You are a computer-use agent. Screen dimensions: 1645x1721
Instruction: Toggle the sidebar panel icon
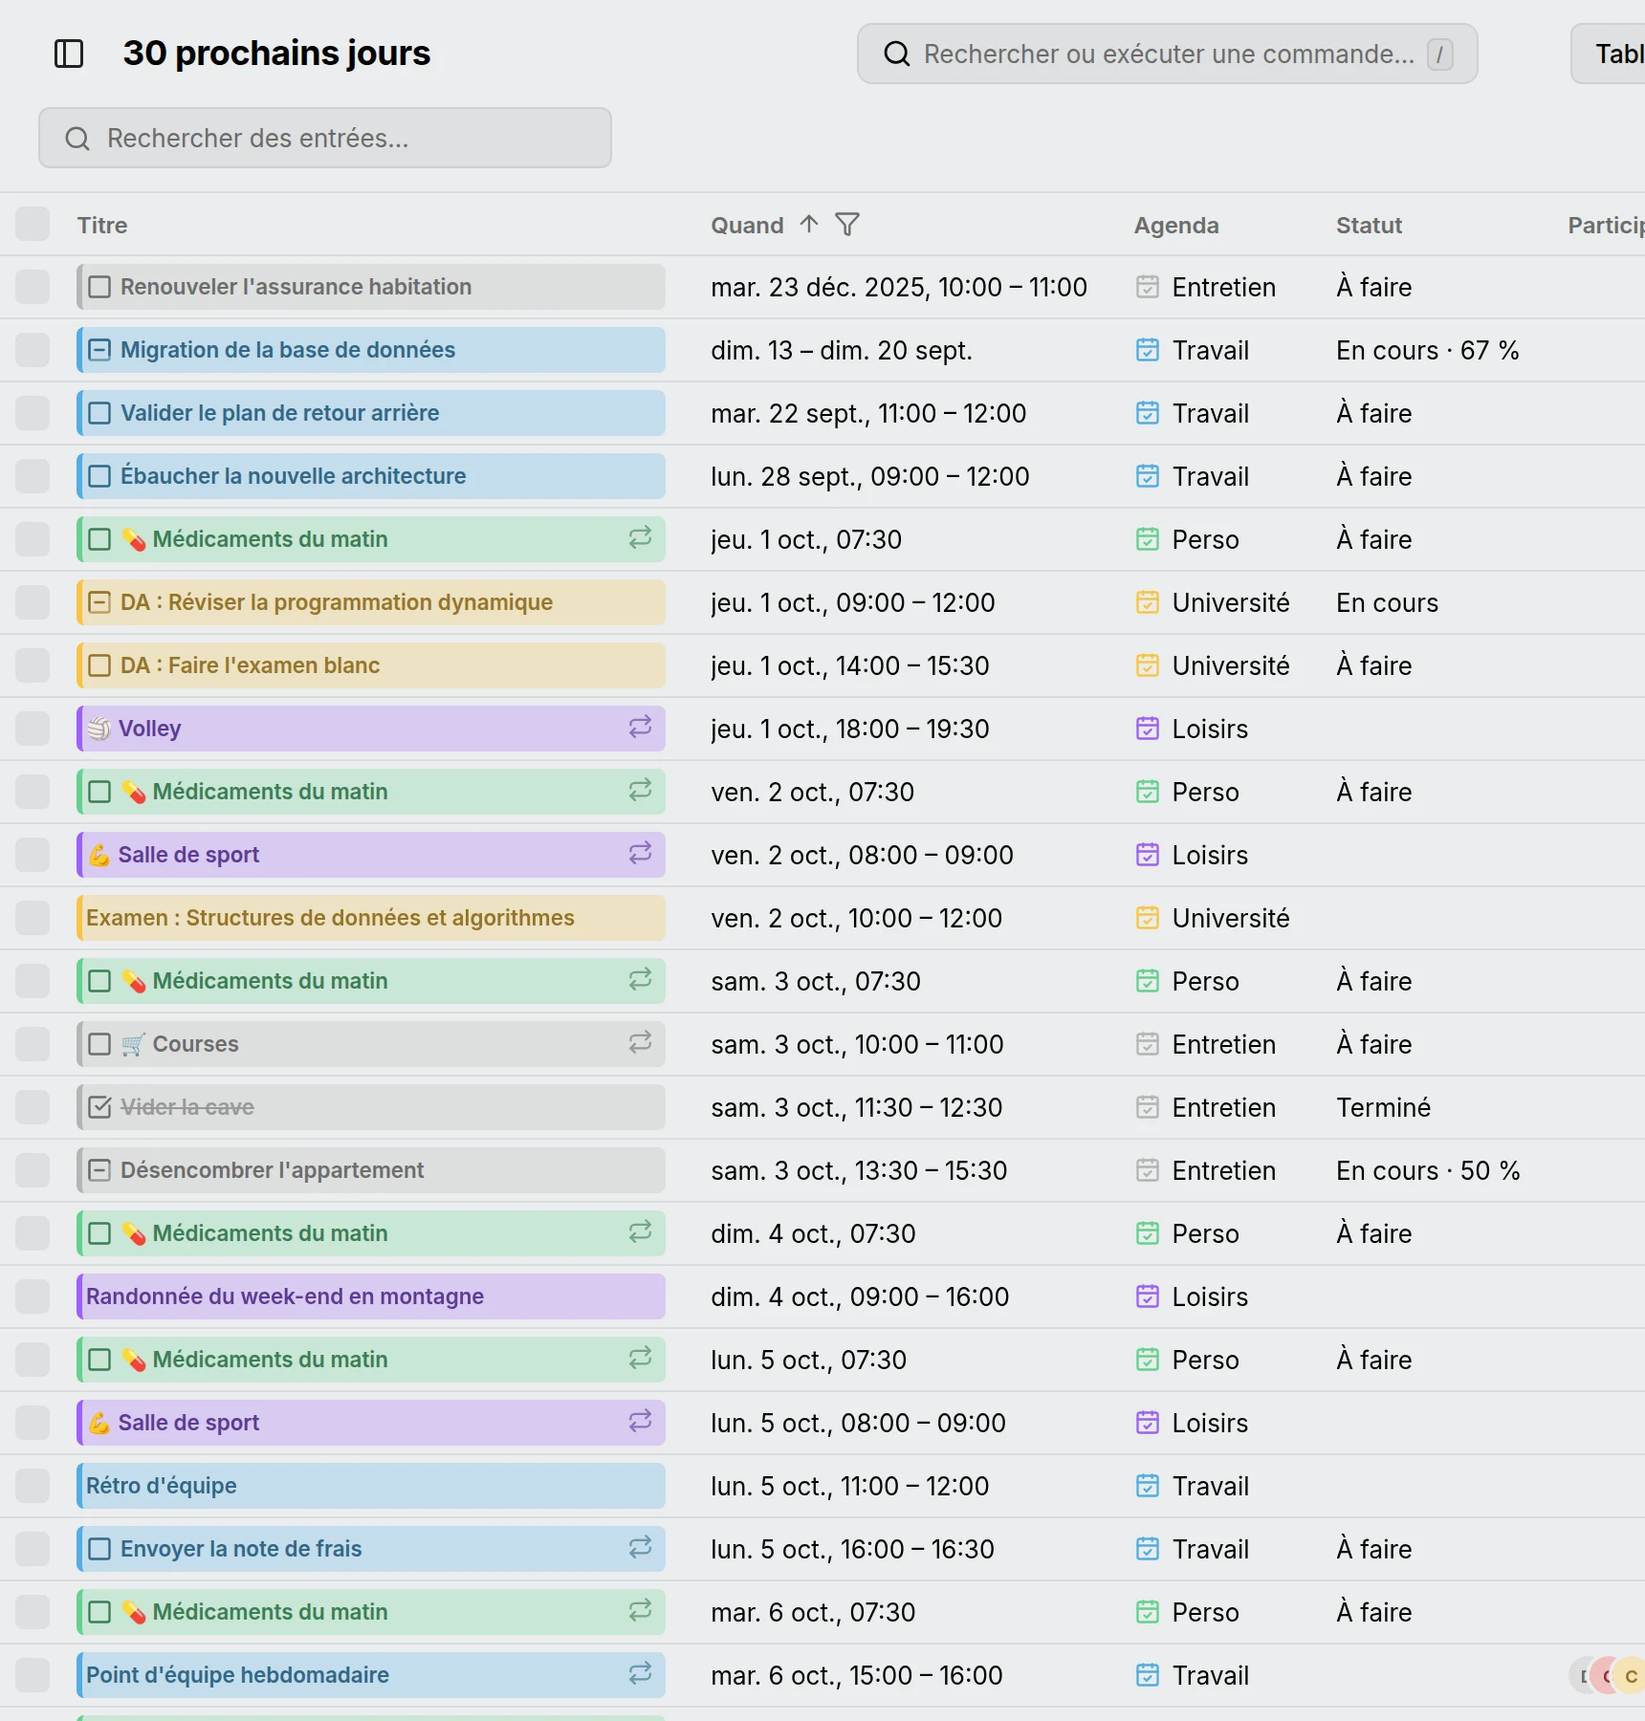pyautogui.click(x=69, y=54)
